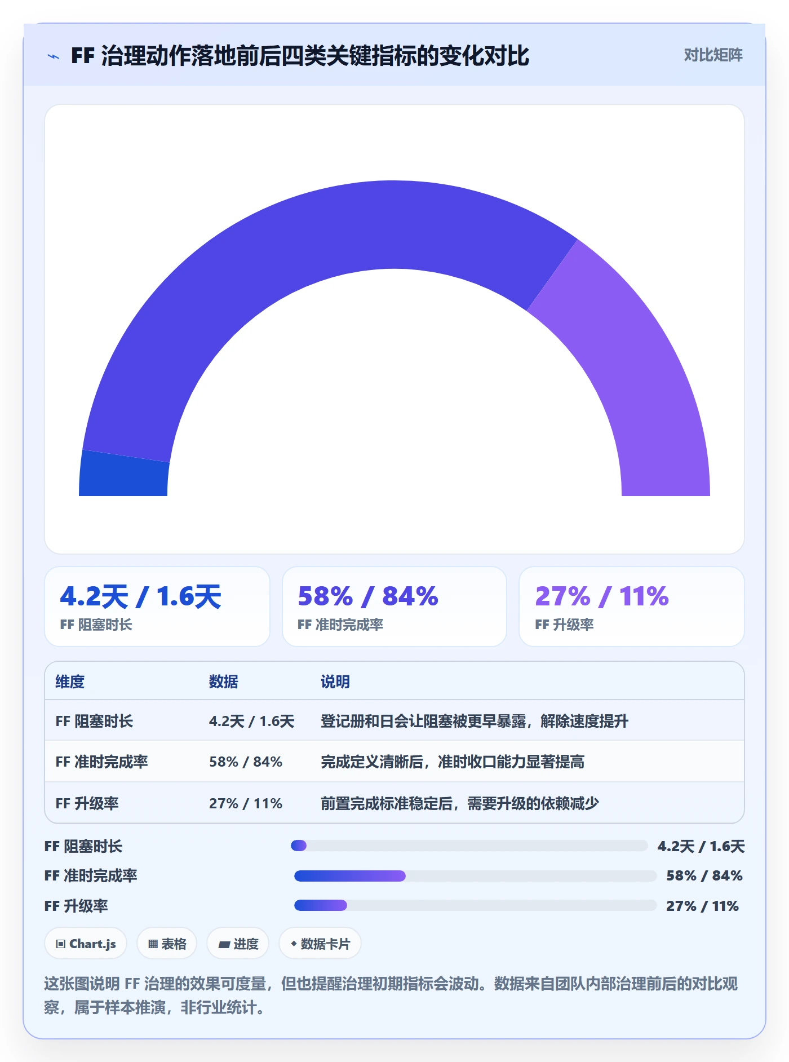Click progress label FF 准时完成率
The width and height of the screenshot is (789, 1062).
[91, 875]
